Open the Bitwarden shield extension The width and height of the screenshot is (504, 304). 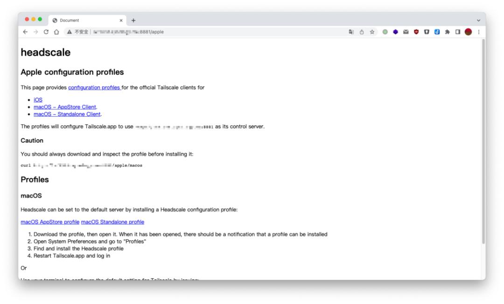[427, 32]
